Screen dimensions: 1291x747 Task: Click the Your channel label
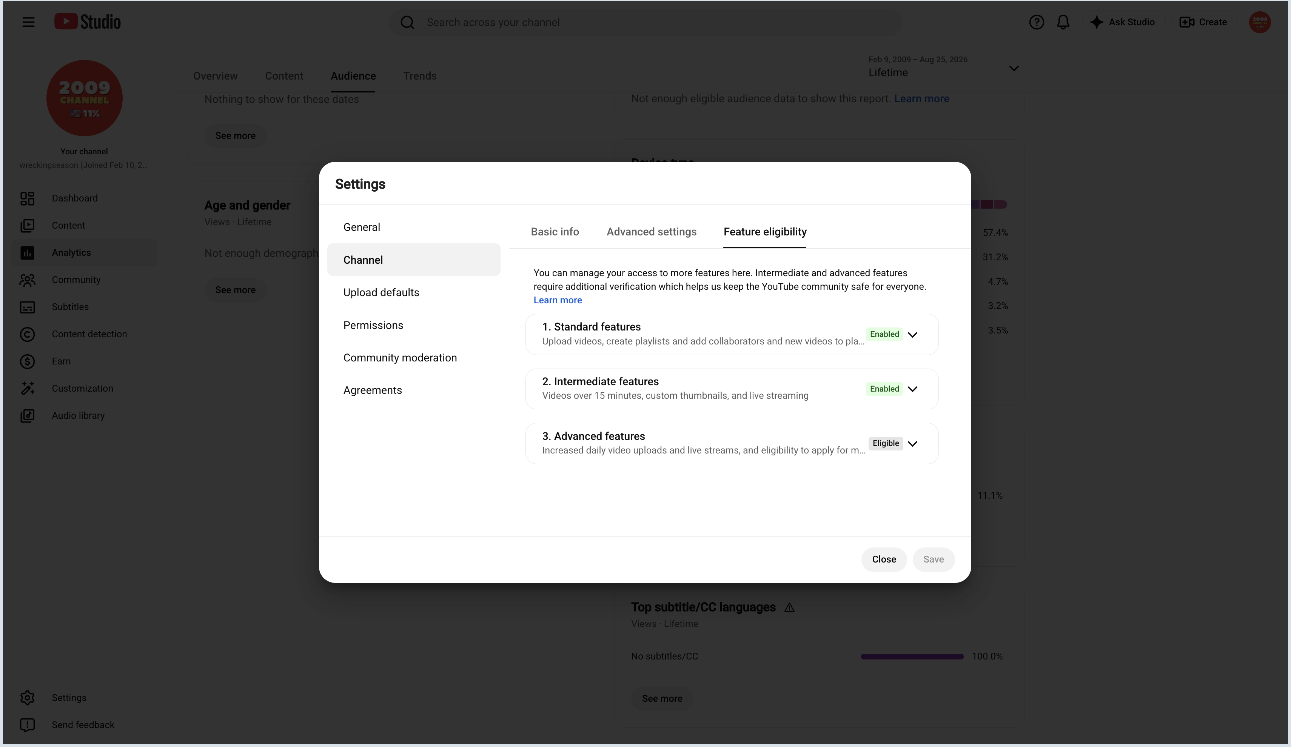click(84, 152)
